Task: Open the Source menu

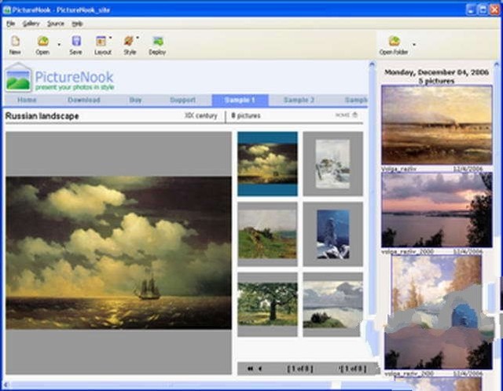Action: click(x=55, y=24)
